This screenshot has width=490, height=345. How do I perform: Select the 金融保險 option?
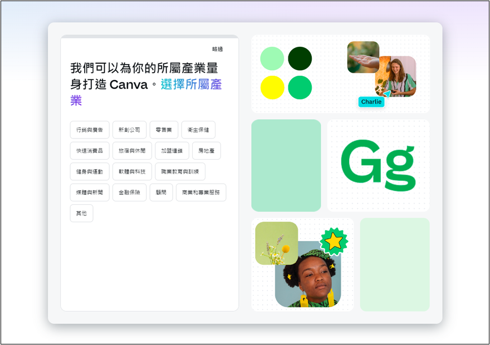pyautogui.click(x=129, y=193)
